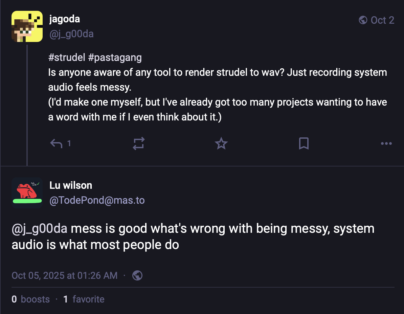This screenshot has height=314, width=404.
Task: Boost jagoda's strudel post
Action: click(x=139, y=144)
